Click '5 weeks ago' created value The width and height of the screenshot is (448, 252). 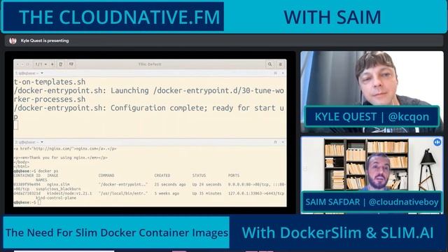[x=167, y=193]
